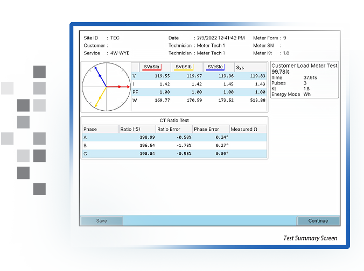Click voltage value 119.96
Viewport: 364px width, 271px height.
pos(226,76)
